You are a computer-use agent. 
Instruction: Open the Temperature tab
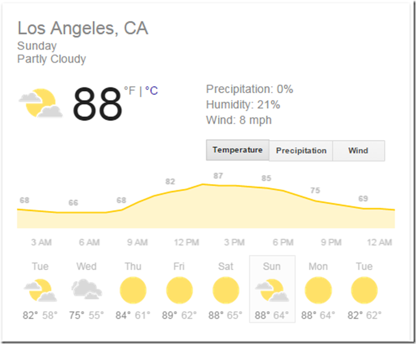pyautogui.click(x=238, y=150)
